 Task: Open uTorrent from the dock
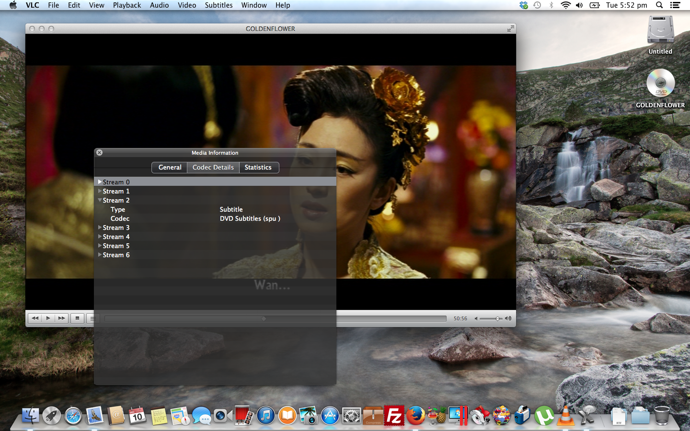tap(544, 416)
